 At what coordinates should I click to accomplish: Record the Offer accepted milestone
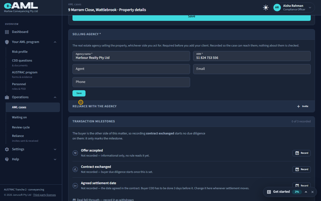[301, 153]
